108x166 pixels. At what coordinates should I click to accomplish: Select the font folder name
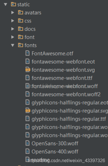pos(30,37)
